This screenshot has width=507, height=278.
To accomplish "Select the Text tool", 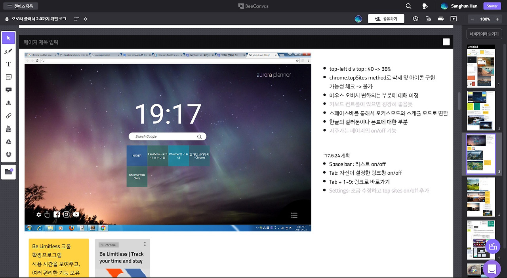I will pos(8,64).
